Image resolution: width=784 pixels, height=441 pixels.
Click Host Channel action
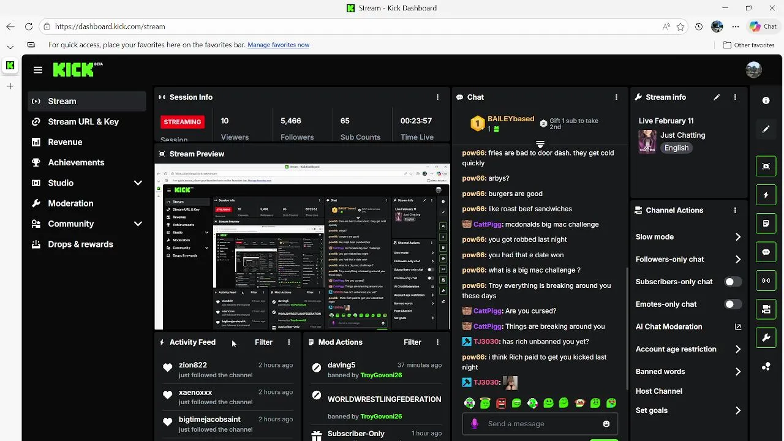coord(659,391)
